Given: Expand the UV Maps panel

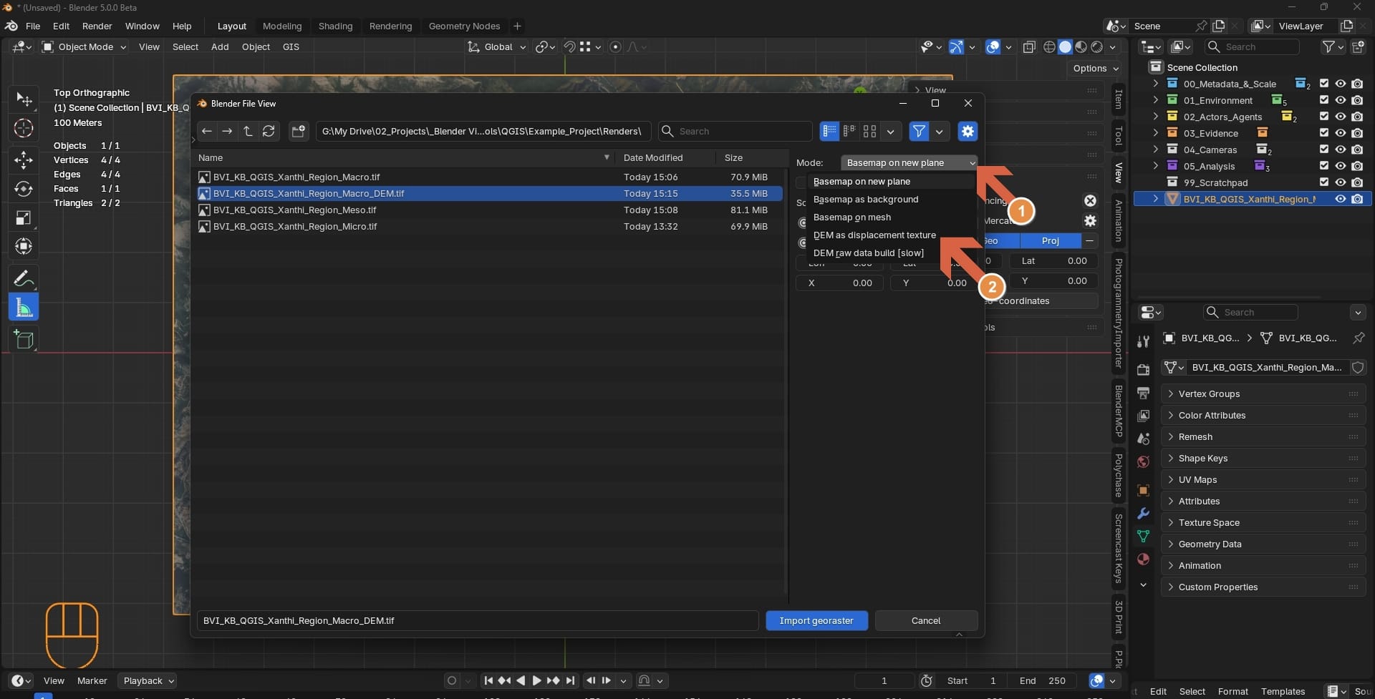Looking at the screenshot, I should [1263, 479].
